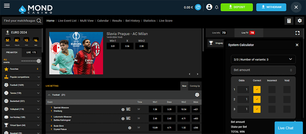Click the WITHDRAW button
This screenshot has width=306, height=134.
tap(271, 7)
